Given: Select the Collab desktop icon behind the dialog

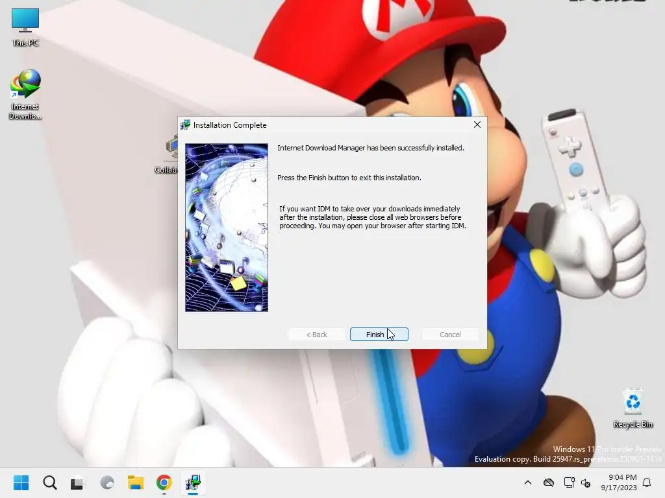Looking at the screenshot, I should click(x=166, y=154).
